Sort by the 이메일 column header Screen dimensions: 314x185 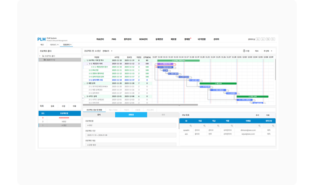click(x=248, y=121)
